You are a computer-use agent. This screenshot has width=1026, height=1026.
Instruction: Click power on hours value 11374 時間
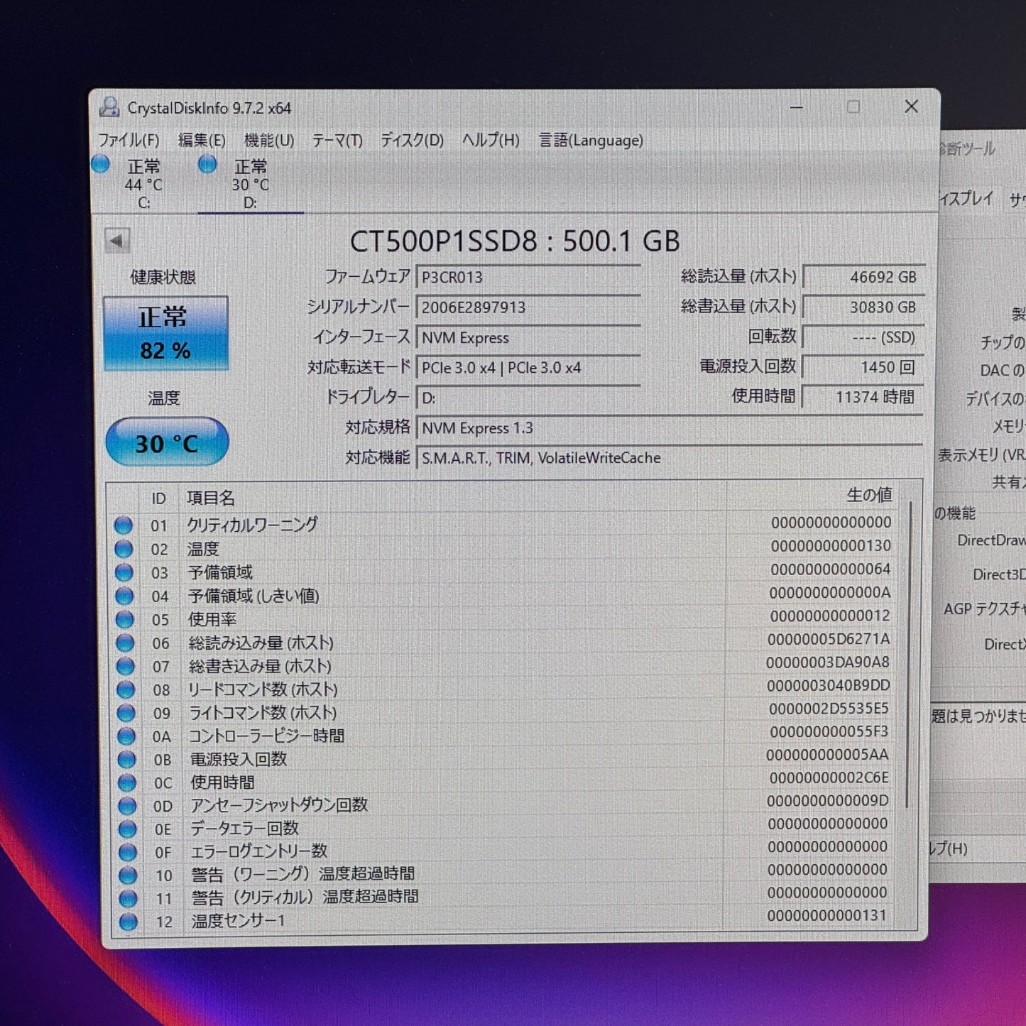click(x=863, y=397)
